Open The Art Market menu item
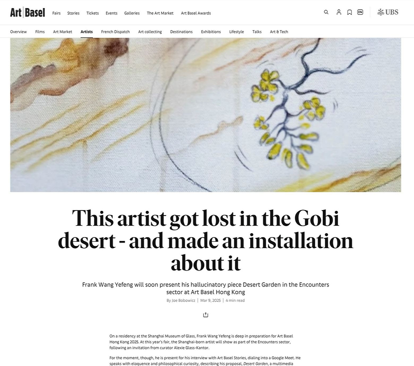Viewport: 414px width, 366px height. click(160, 13)
